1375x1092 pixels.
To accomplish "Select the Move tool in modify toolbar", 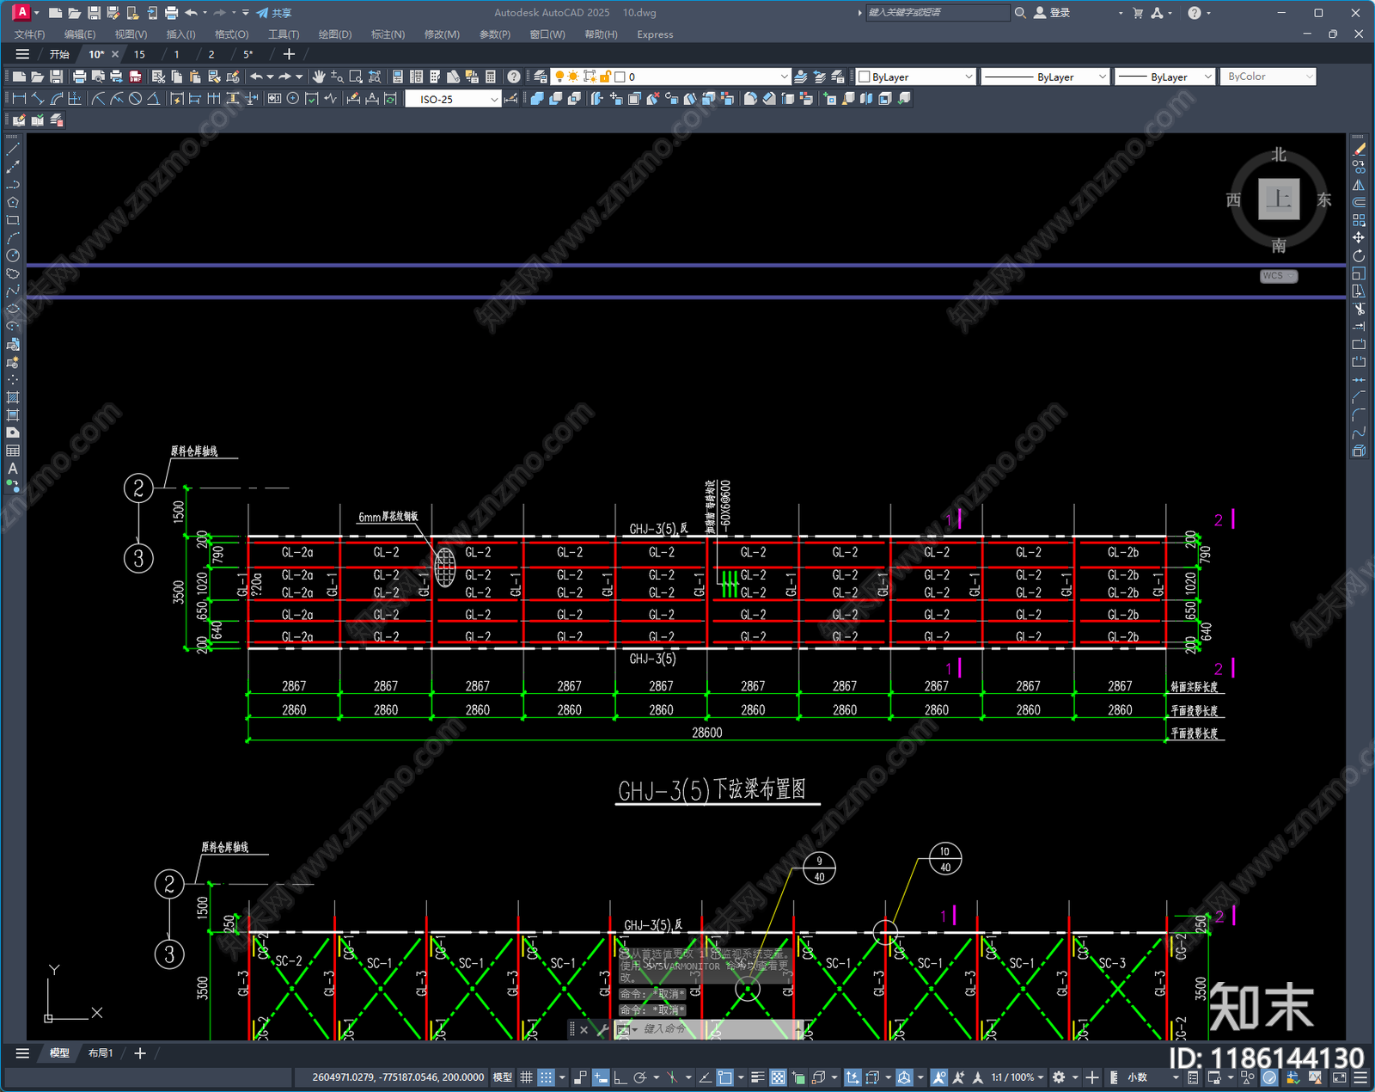I will (x=1359, y=237).
